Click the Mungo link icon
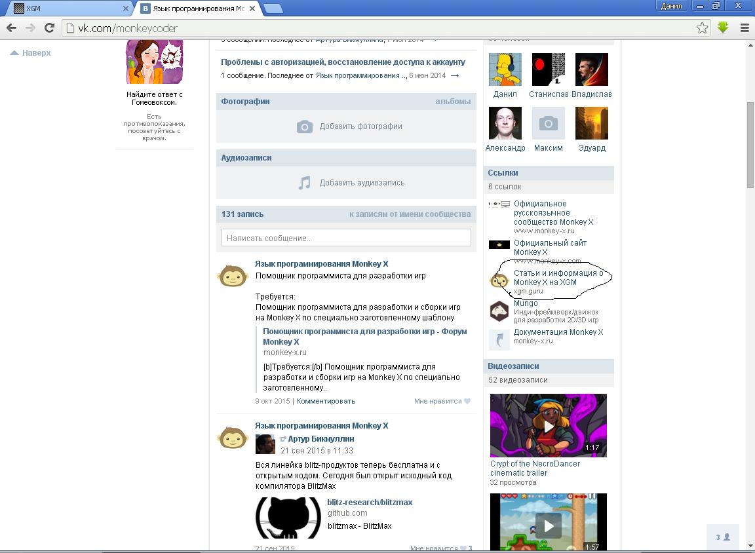Viewport: 755px width, 553px height. pos(499,311)
